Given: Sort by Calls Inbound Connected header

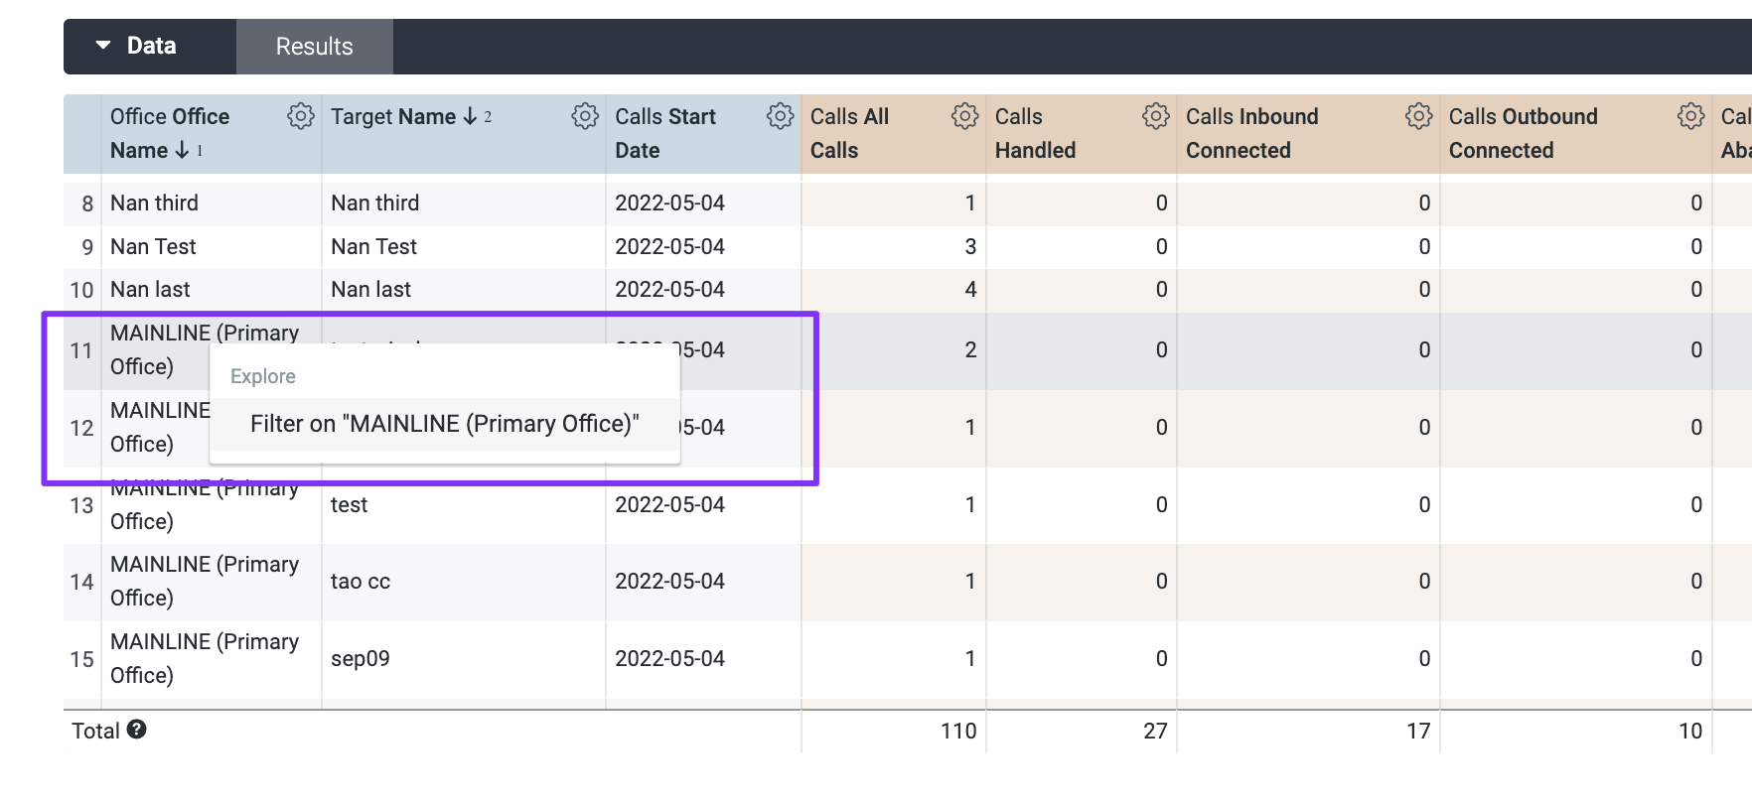Looking at the screenshot, I should tap(1251, 133).
